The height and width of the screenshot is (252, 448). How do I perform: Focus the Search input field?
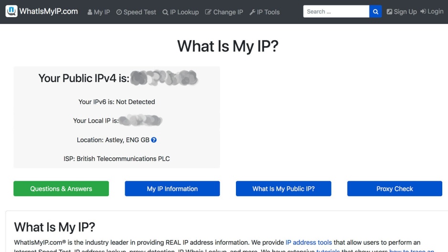click(336, 11)
